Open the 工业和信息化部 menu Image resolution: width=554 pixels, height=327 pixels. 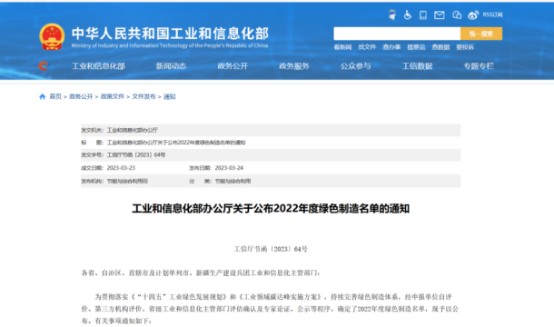pyautogui.click(x=98, y=66)
